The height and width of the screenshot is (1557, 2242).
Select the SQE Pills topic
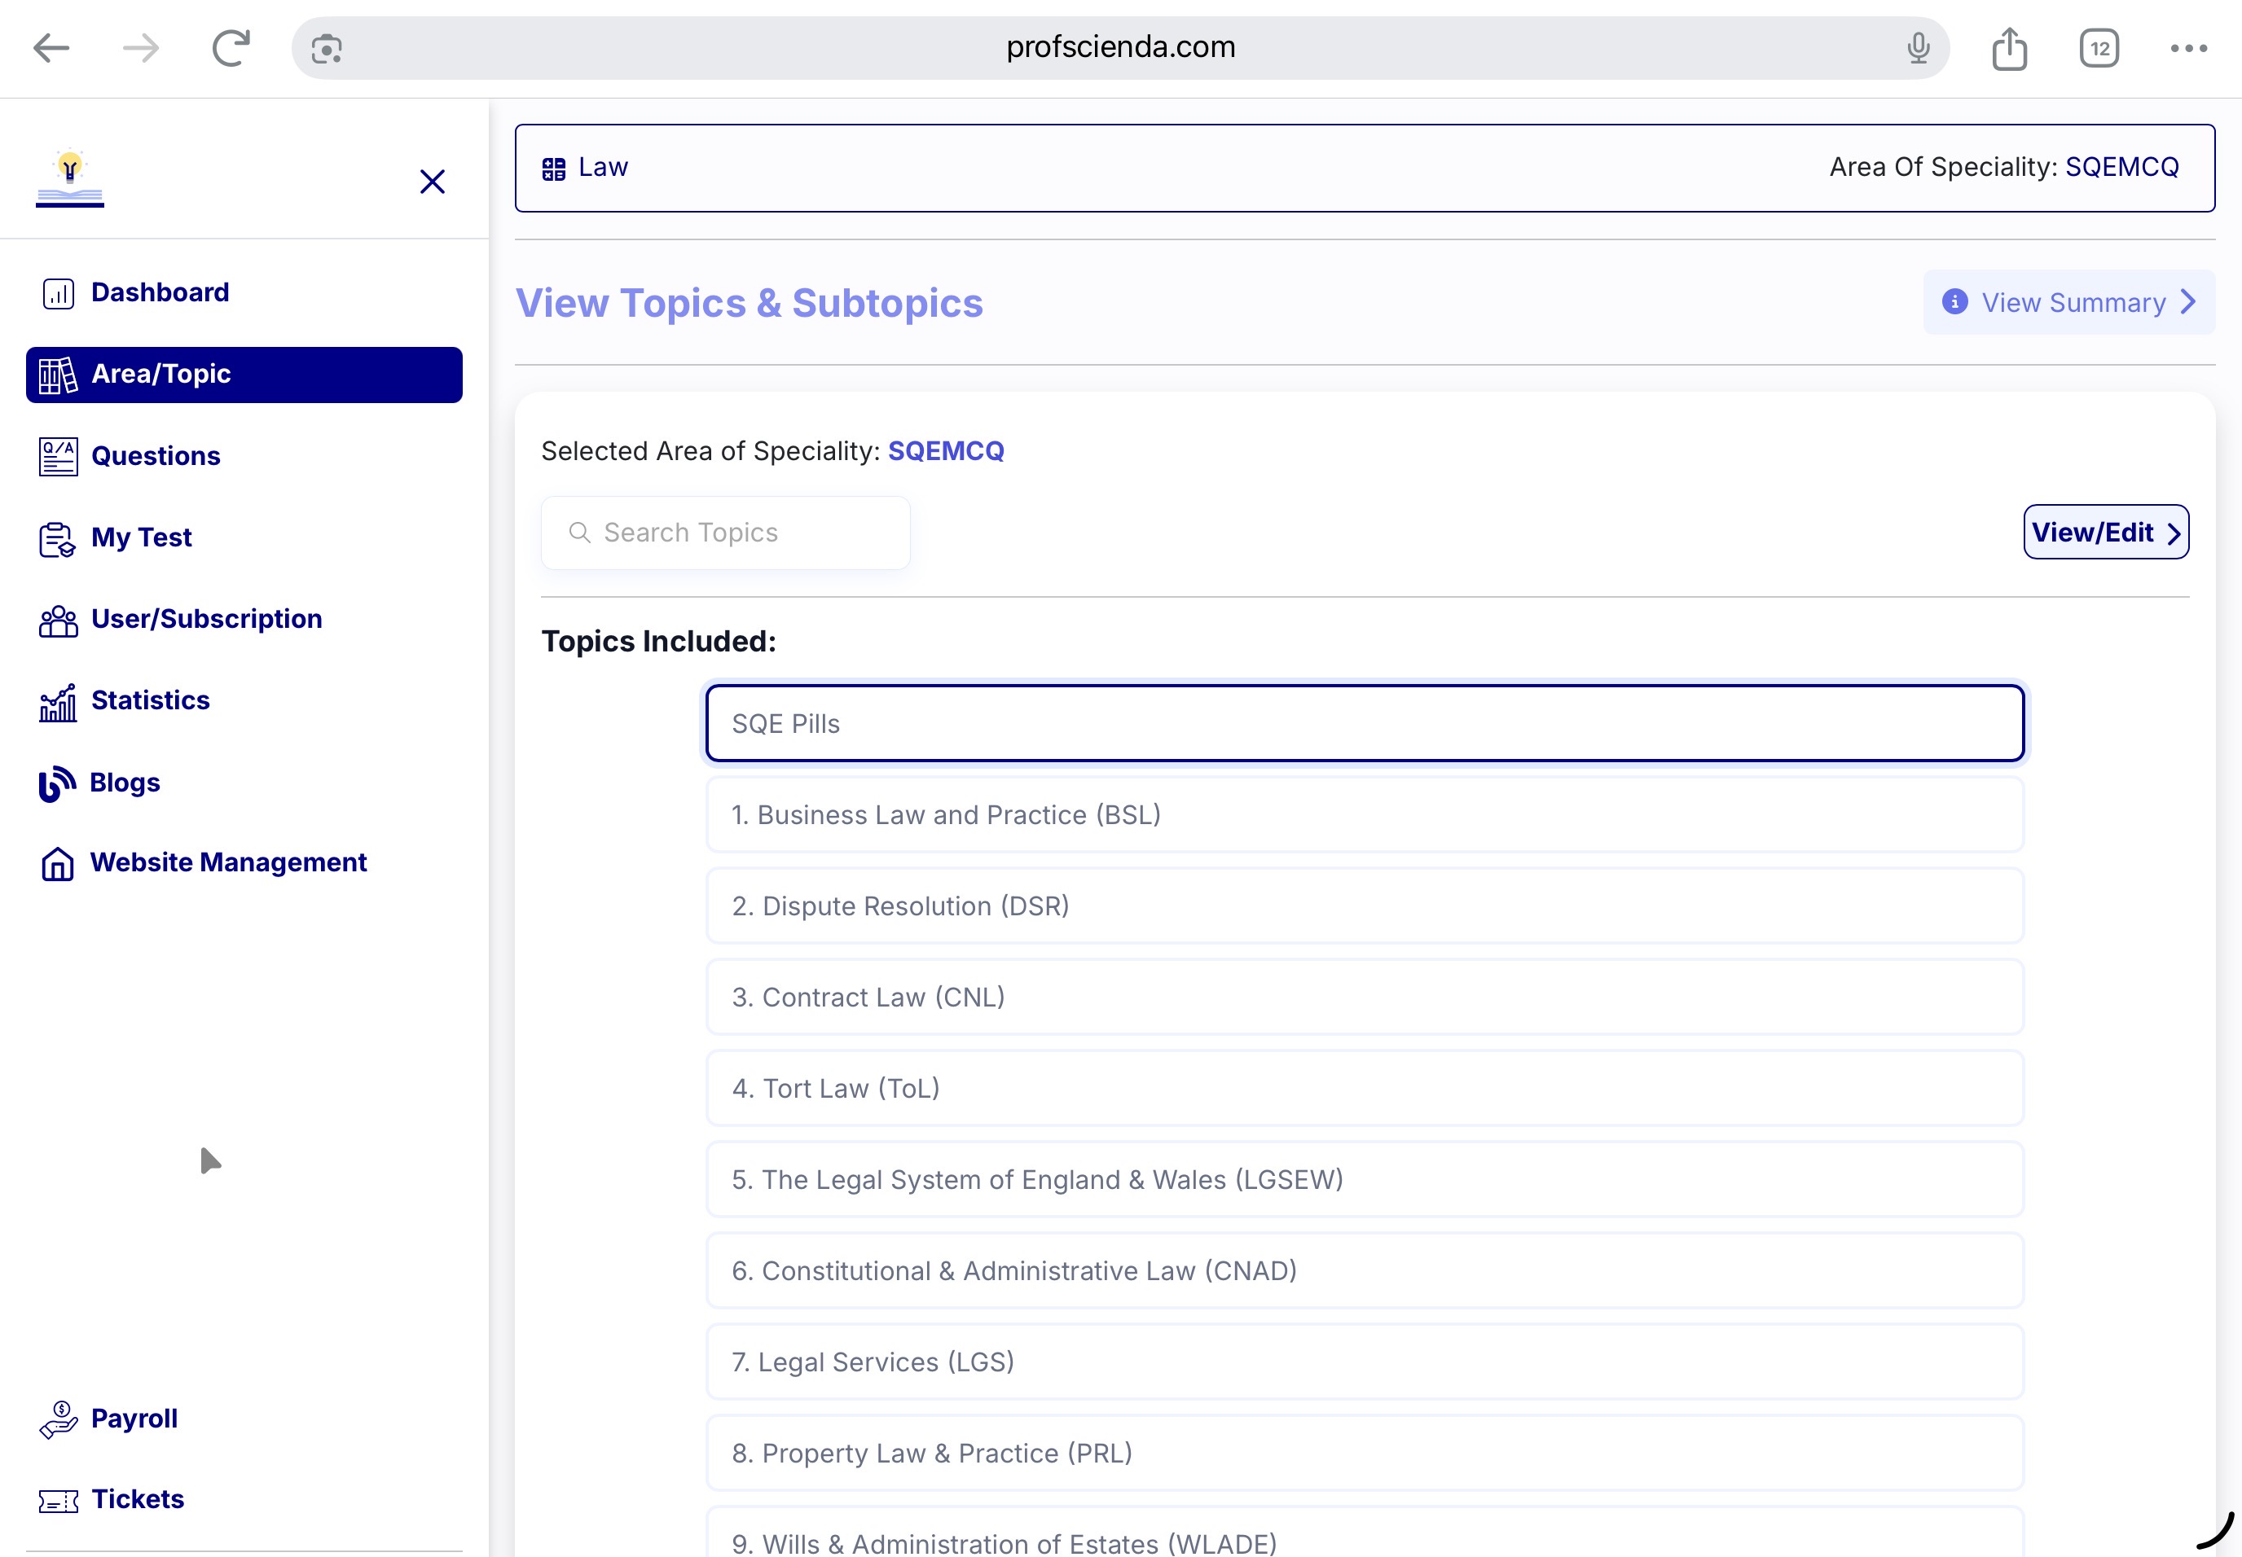tap(1365, 723)
